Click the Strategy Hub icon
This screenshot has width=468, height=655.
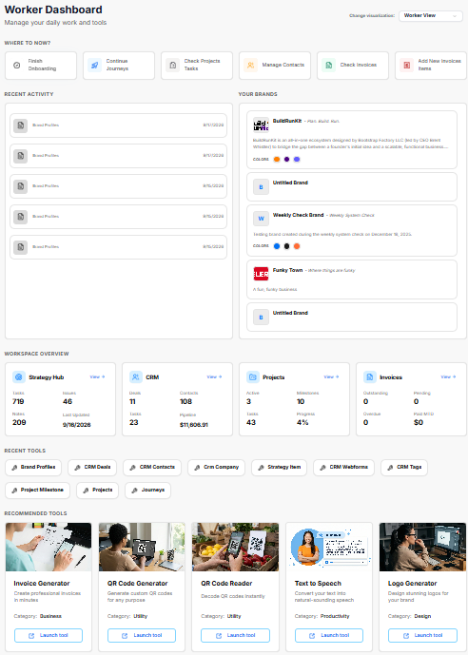(x=19, y=376)
